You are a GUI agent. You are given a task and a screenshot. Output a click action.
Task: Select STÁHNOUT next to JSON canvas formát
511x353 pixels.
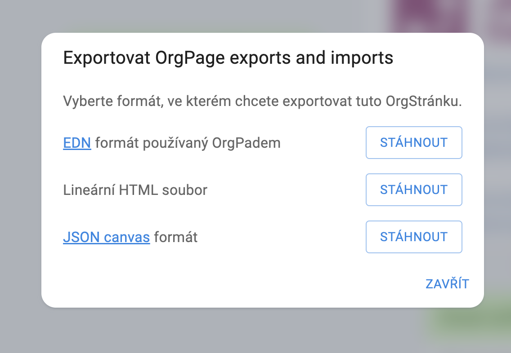click(x=413, y=237)
